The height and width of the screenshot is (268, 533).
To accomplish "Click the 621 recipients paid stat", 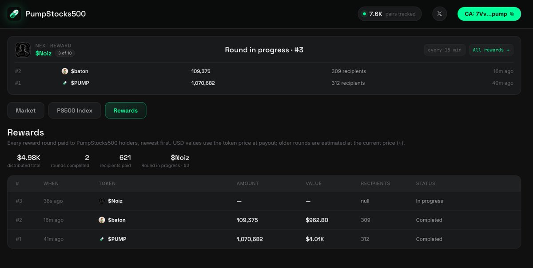I will click(115, 161).
